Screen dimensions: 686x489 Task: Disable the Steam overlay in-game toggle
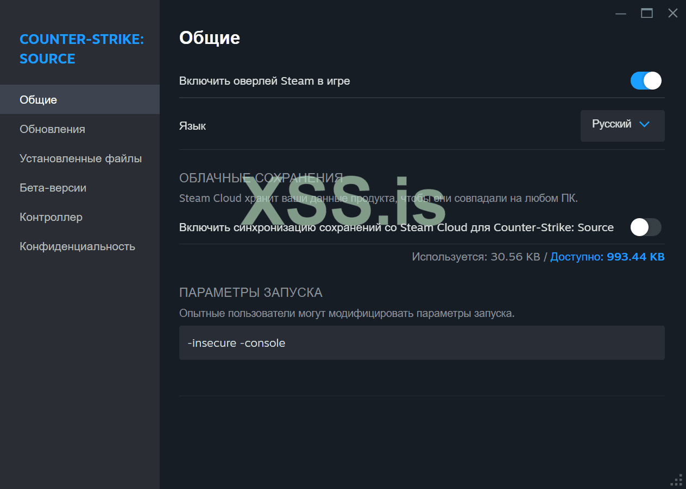[646, 81]
